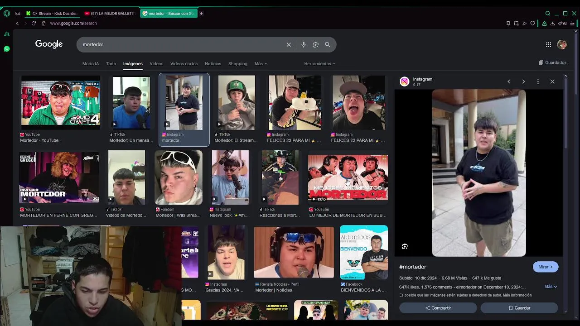Open Reacciones a Mort TikTok thumbnail
This screenshot has width=580, height=326.
280,177
